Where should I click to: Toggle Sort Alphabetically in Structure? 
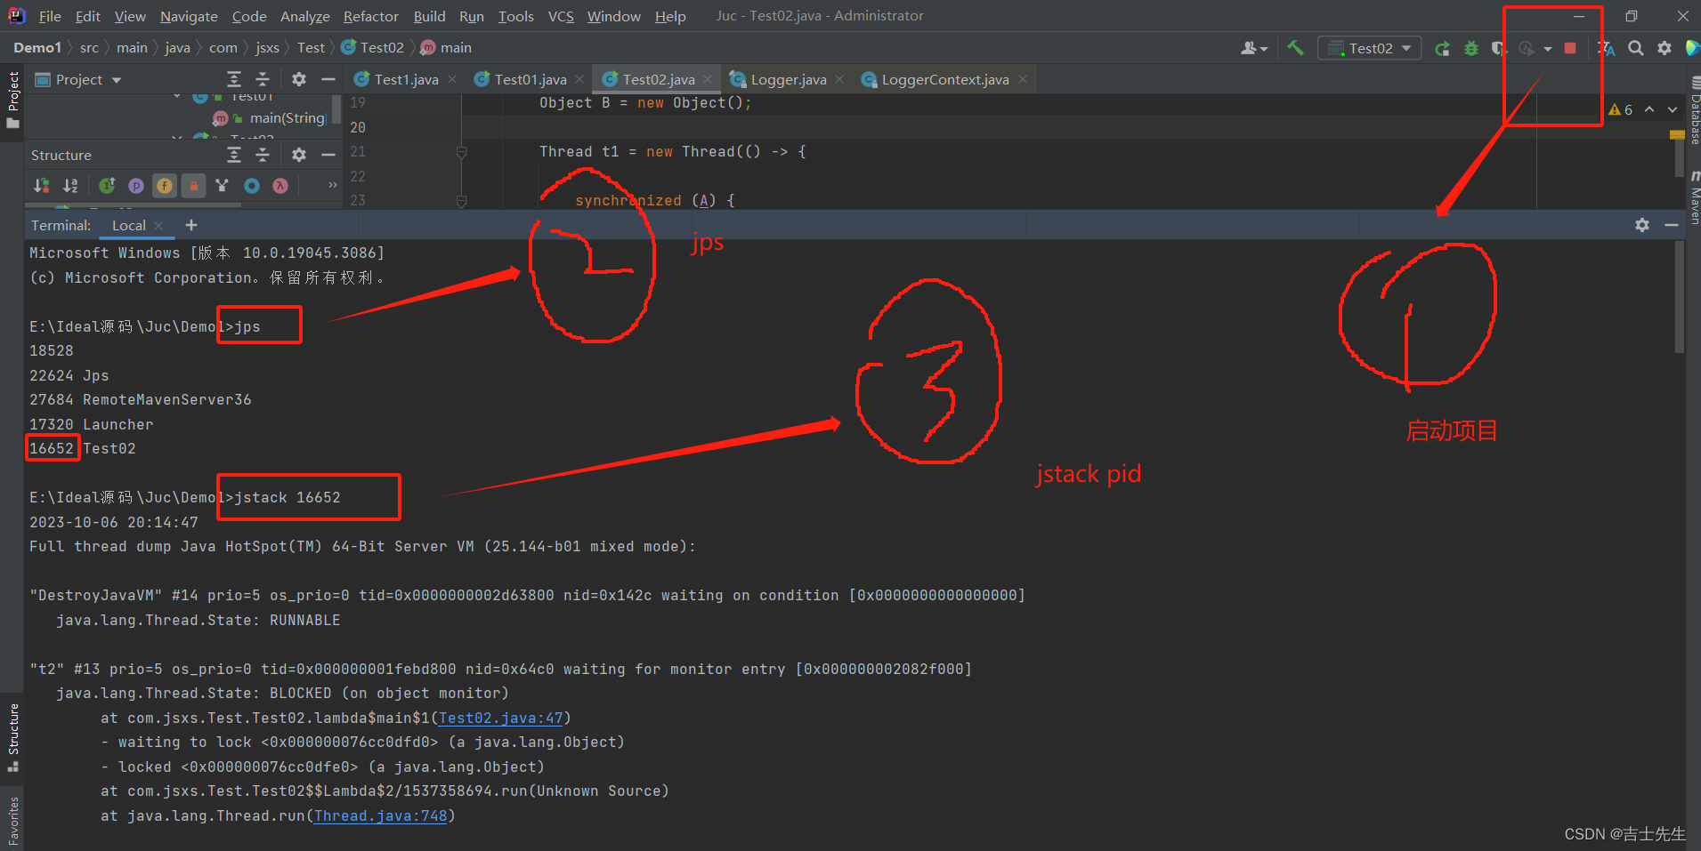tap(70, 185)
